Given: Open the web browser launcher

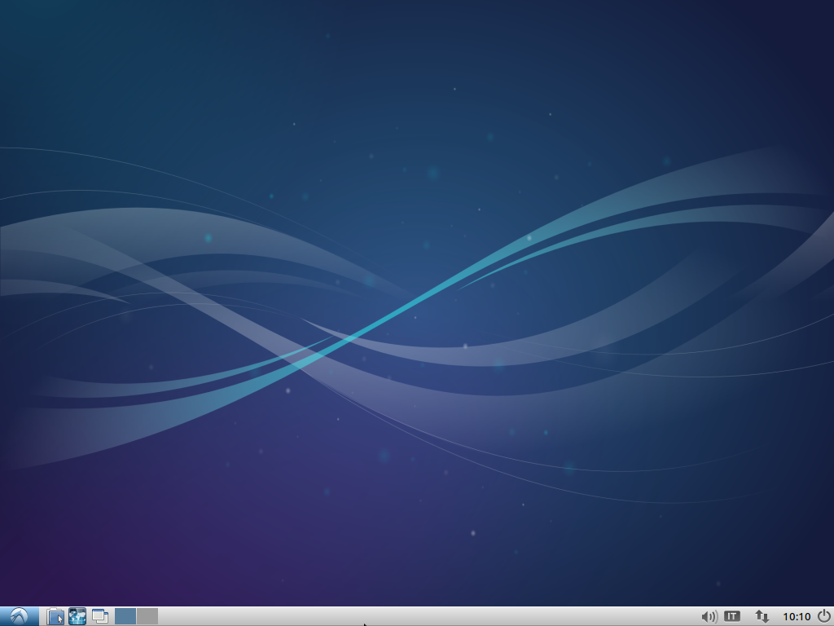Looking at the screenshot, I should pos(77,616).
